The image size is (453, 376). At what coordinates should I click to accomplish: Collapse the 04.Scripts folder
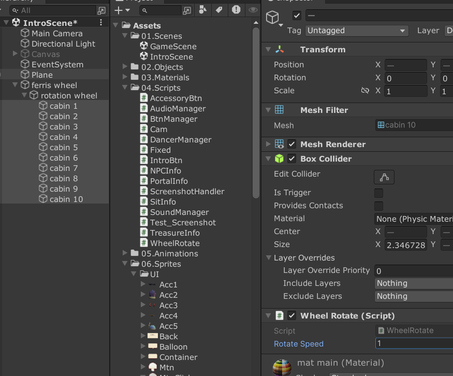click(x=125, y=88)
